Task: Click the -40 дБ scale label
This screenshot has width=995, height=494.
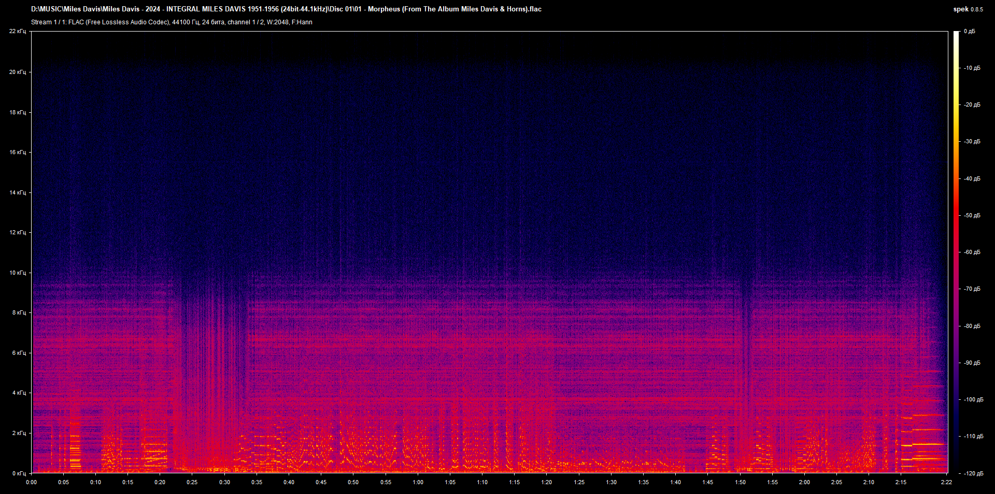Action: (972, 179)
